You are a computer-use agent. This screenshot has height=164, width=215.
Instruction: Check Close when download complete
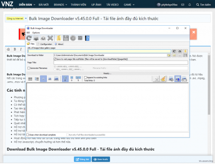[28, 135]
